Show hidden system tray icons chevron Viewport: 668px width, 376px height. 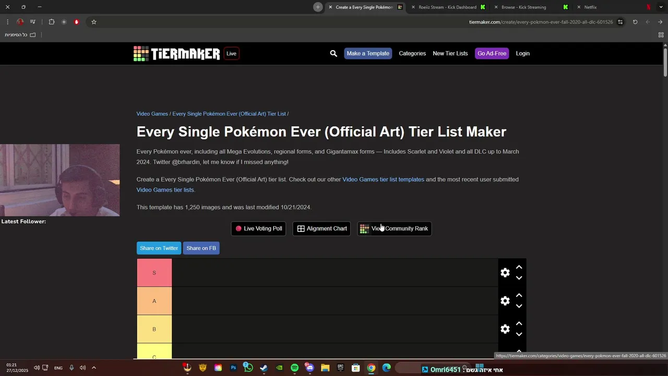pos(94,368)
